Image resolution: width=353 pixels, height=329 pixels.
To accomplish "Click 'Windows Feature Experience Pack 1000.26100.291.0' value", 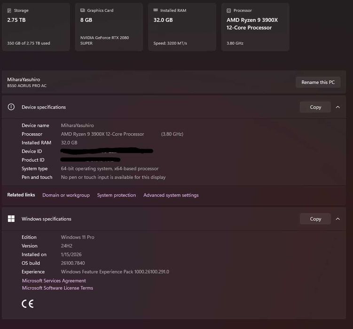I will tap(115, 272).
